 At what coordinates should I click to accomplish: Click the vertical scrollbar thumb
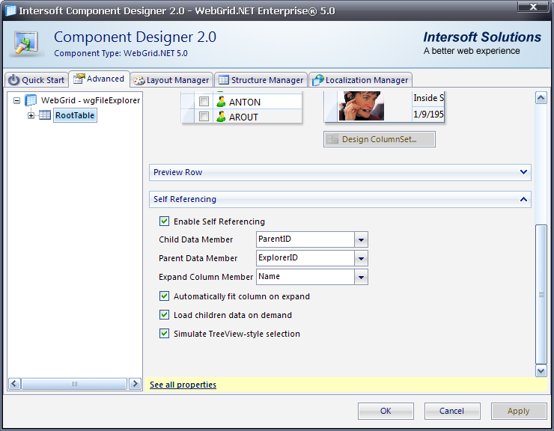[541, 294]
